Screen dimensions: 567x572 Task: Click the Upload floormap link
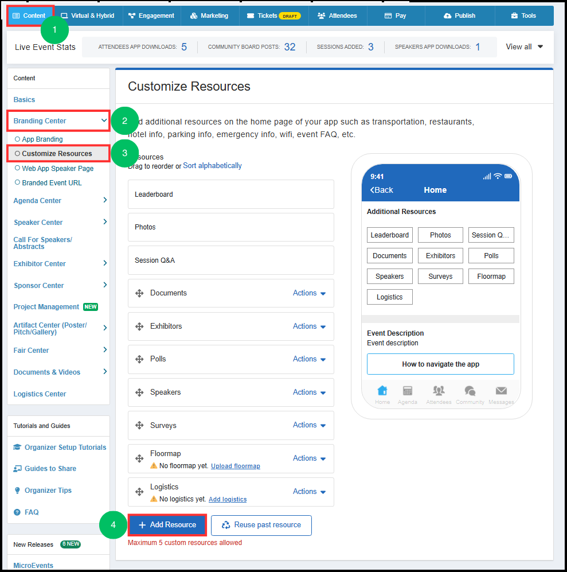click(236, 466)
